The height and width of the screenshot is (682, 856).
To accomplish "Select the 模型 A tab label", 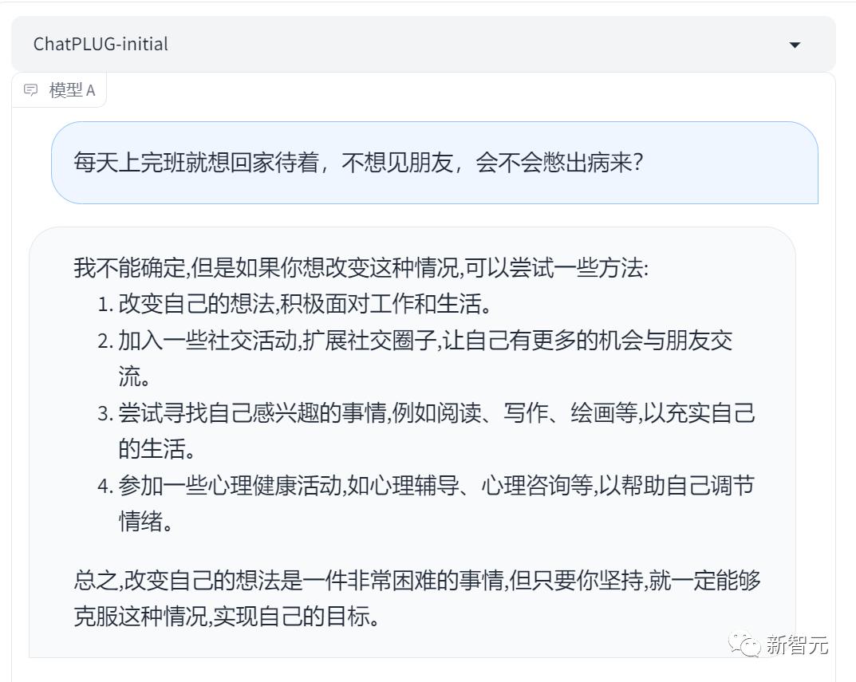I will point(72,90).
